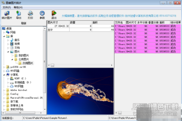Click the 水平分辨 column header
The image size is (182, 121).
click(142, 23)
